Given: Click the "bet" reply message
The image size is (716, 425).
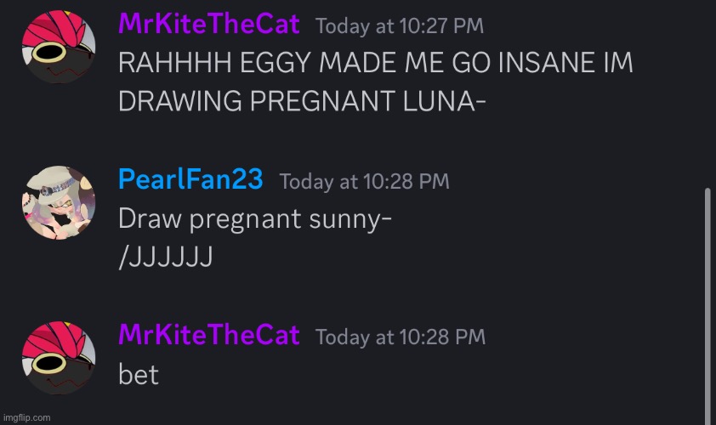Looking at the screenshot, I should 138,374.
